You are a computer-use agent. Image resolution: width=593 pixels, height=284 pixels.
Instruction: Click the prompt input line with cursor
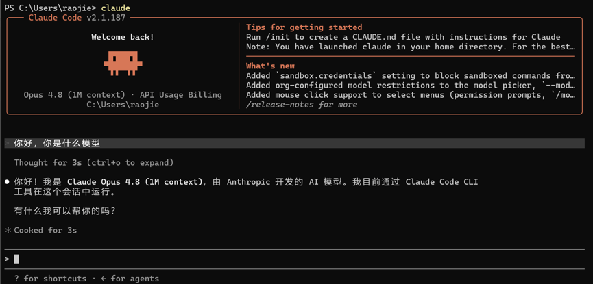[x=295, y=259]
